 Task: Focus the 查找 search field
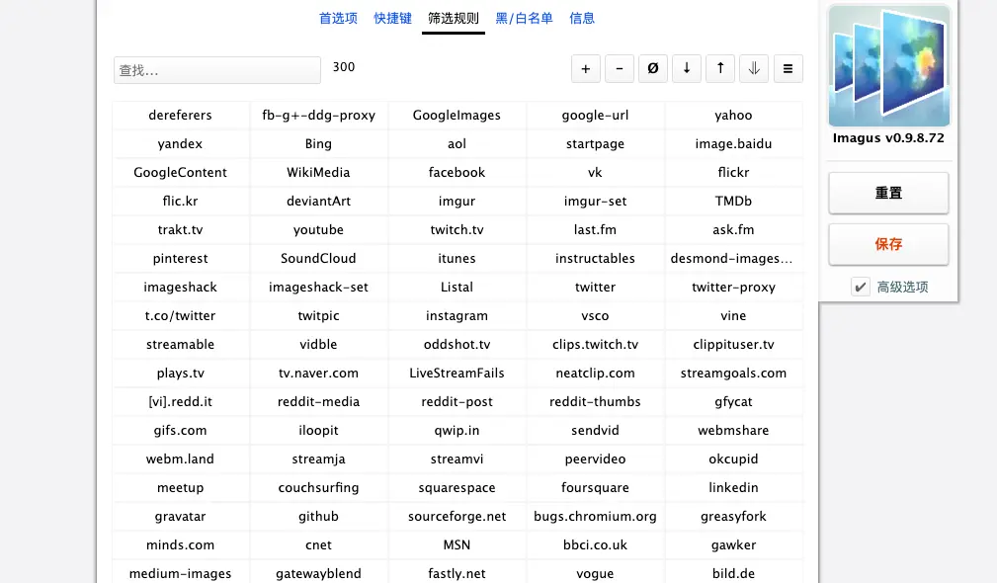click(x=217, y=70)
